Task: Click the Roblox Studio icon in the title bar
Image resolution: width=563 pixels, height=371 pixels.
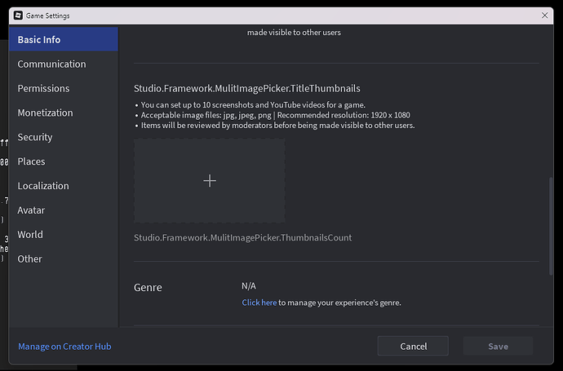Action: tap(18, 15)
